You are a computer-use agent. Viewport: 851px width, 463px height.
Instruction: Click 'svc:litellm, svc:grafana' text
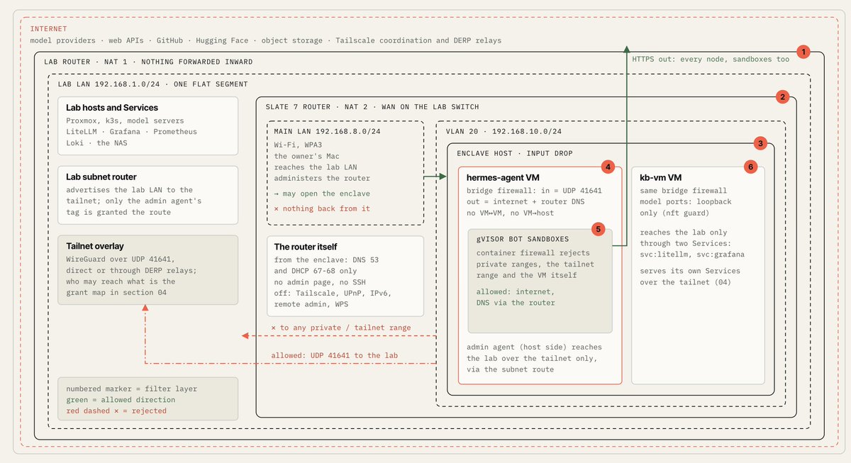click(694, 255)
